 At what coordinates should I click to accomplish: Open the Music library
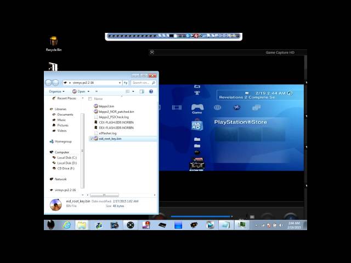(59, 120)
